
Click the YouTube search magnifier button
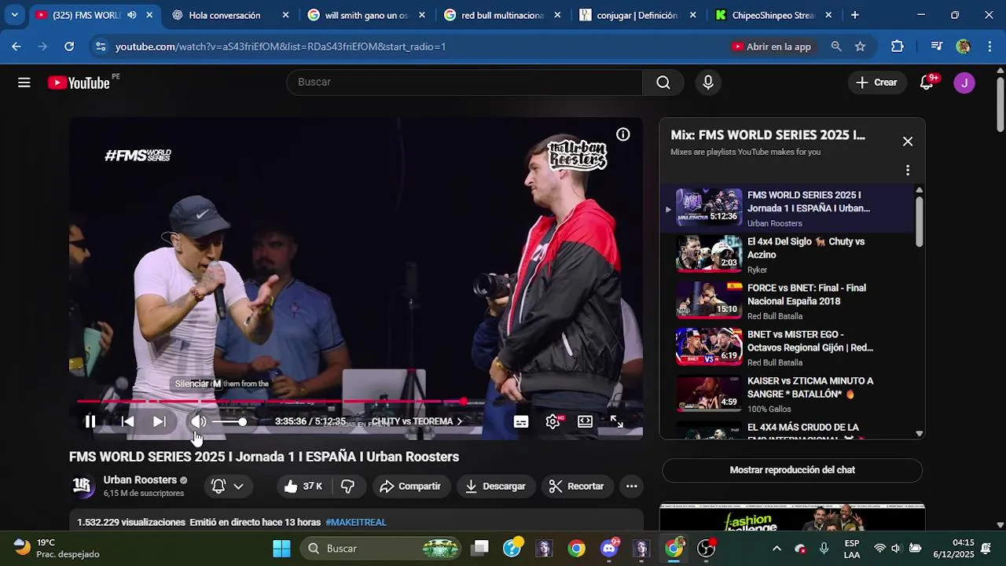pyautogui.click(x=663, y=83)
